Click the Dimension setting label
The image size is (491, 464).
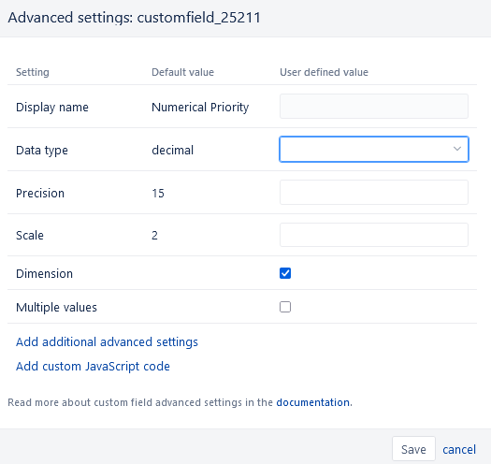pyautogui.click(x=44, y=273)
